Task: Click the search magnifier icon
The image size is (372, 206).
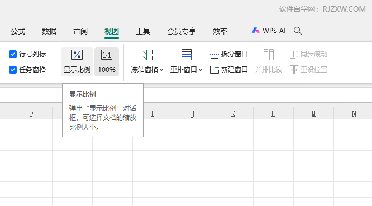Action: click(x=298, y=31)
